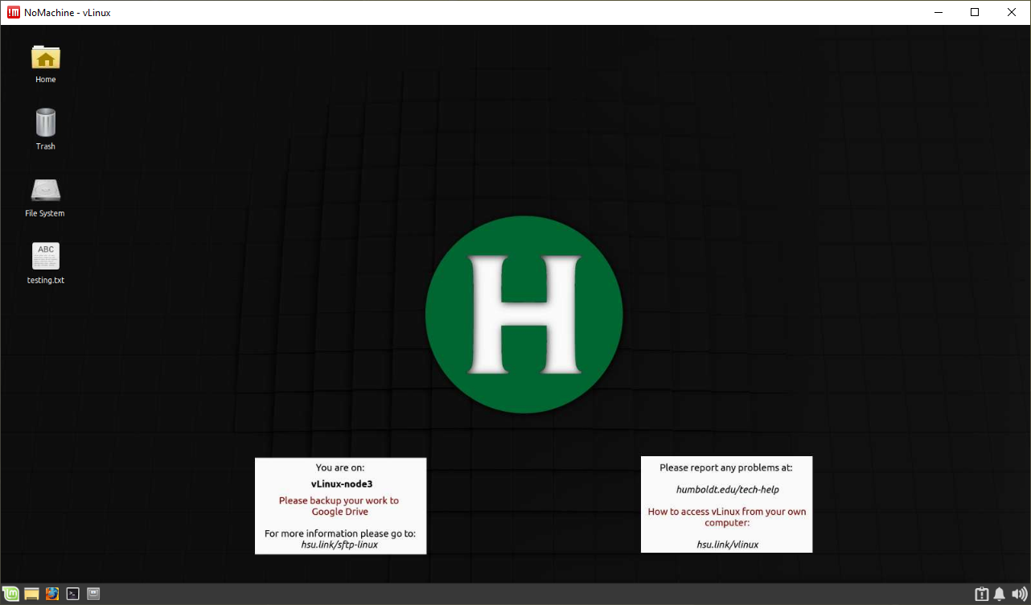
Task: Close the NoMachine vLinux window
Action: click(x=1012, y=12)
